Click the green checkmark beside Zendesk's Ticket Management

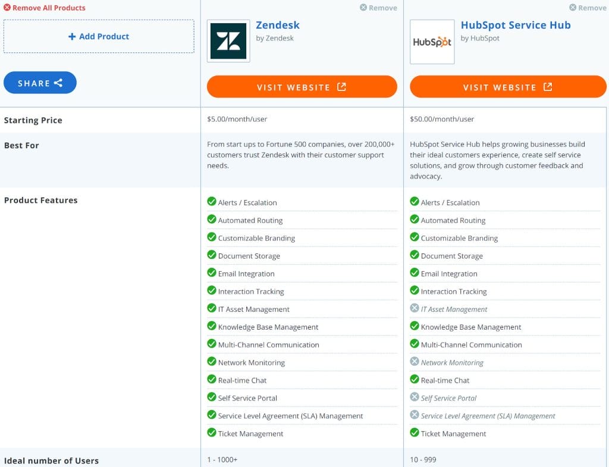212,433
